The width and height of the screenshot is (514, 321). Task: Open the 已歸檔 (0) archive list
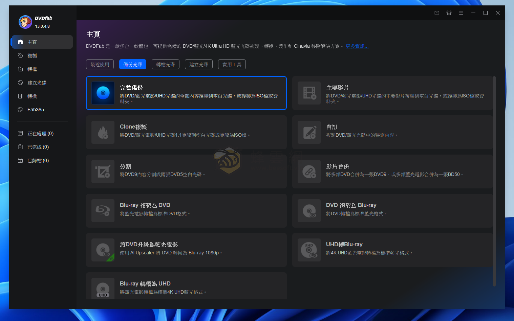click(42, 160)
